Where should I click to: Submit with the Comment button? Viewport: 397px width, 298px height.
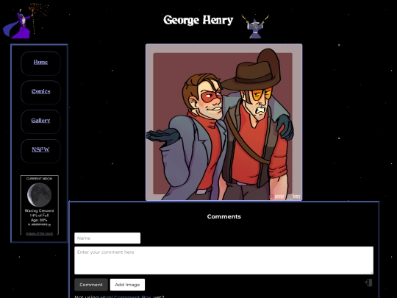(x=91, y=285)
